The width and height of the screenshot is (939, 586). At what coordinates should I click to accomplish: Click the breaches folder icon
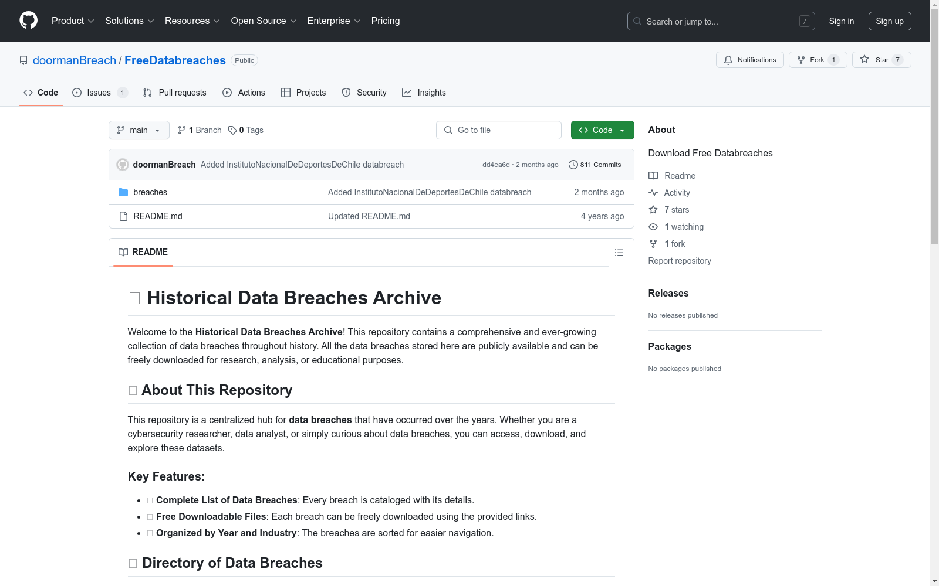click(123, 192)
